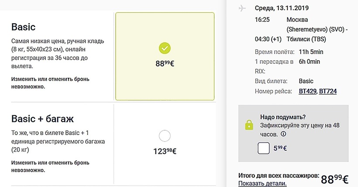Image resolution: width=358 pixels, height=187 pixels.
Task: Click the "Basic + багаж" fare heading
Action: pos(42,118)
